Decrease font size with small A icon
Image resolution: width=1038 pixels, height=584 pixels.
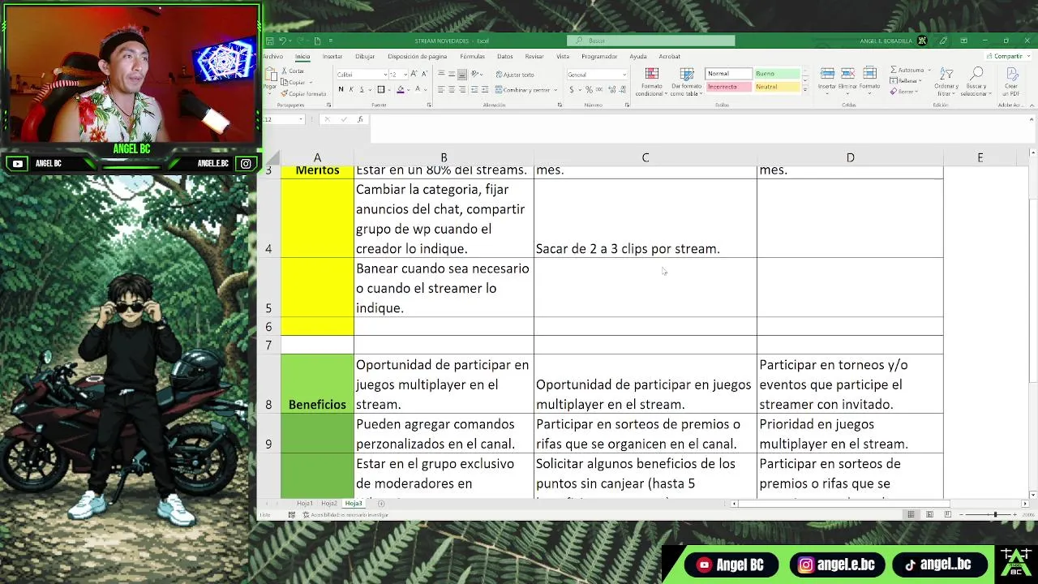coord(424,74)
